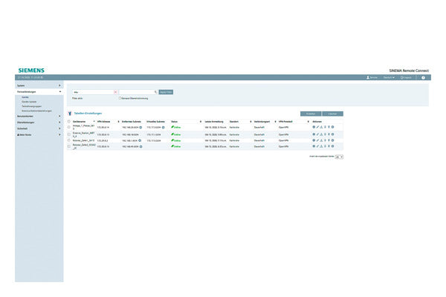Open Geräte under Fernverbindungen

click(x=25, y=97)
